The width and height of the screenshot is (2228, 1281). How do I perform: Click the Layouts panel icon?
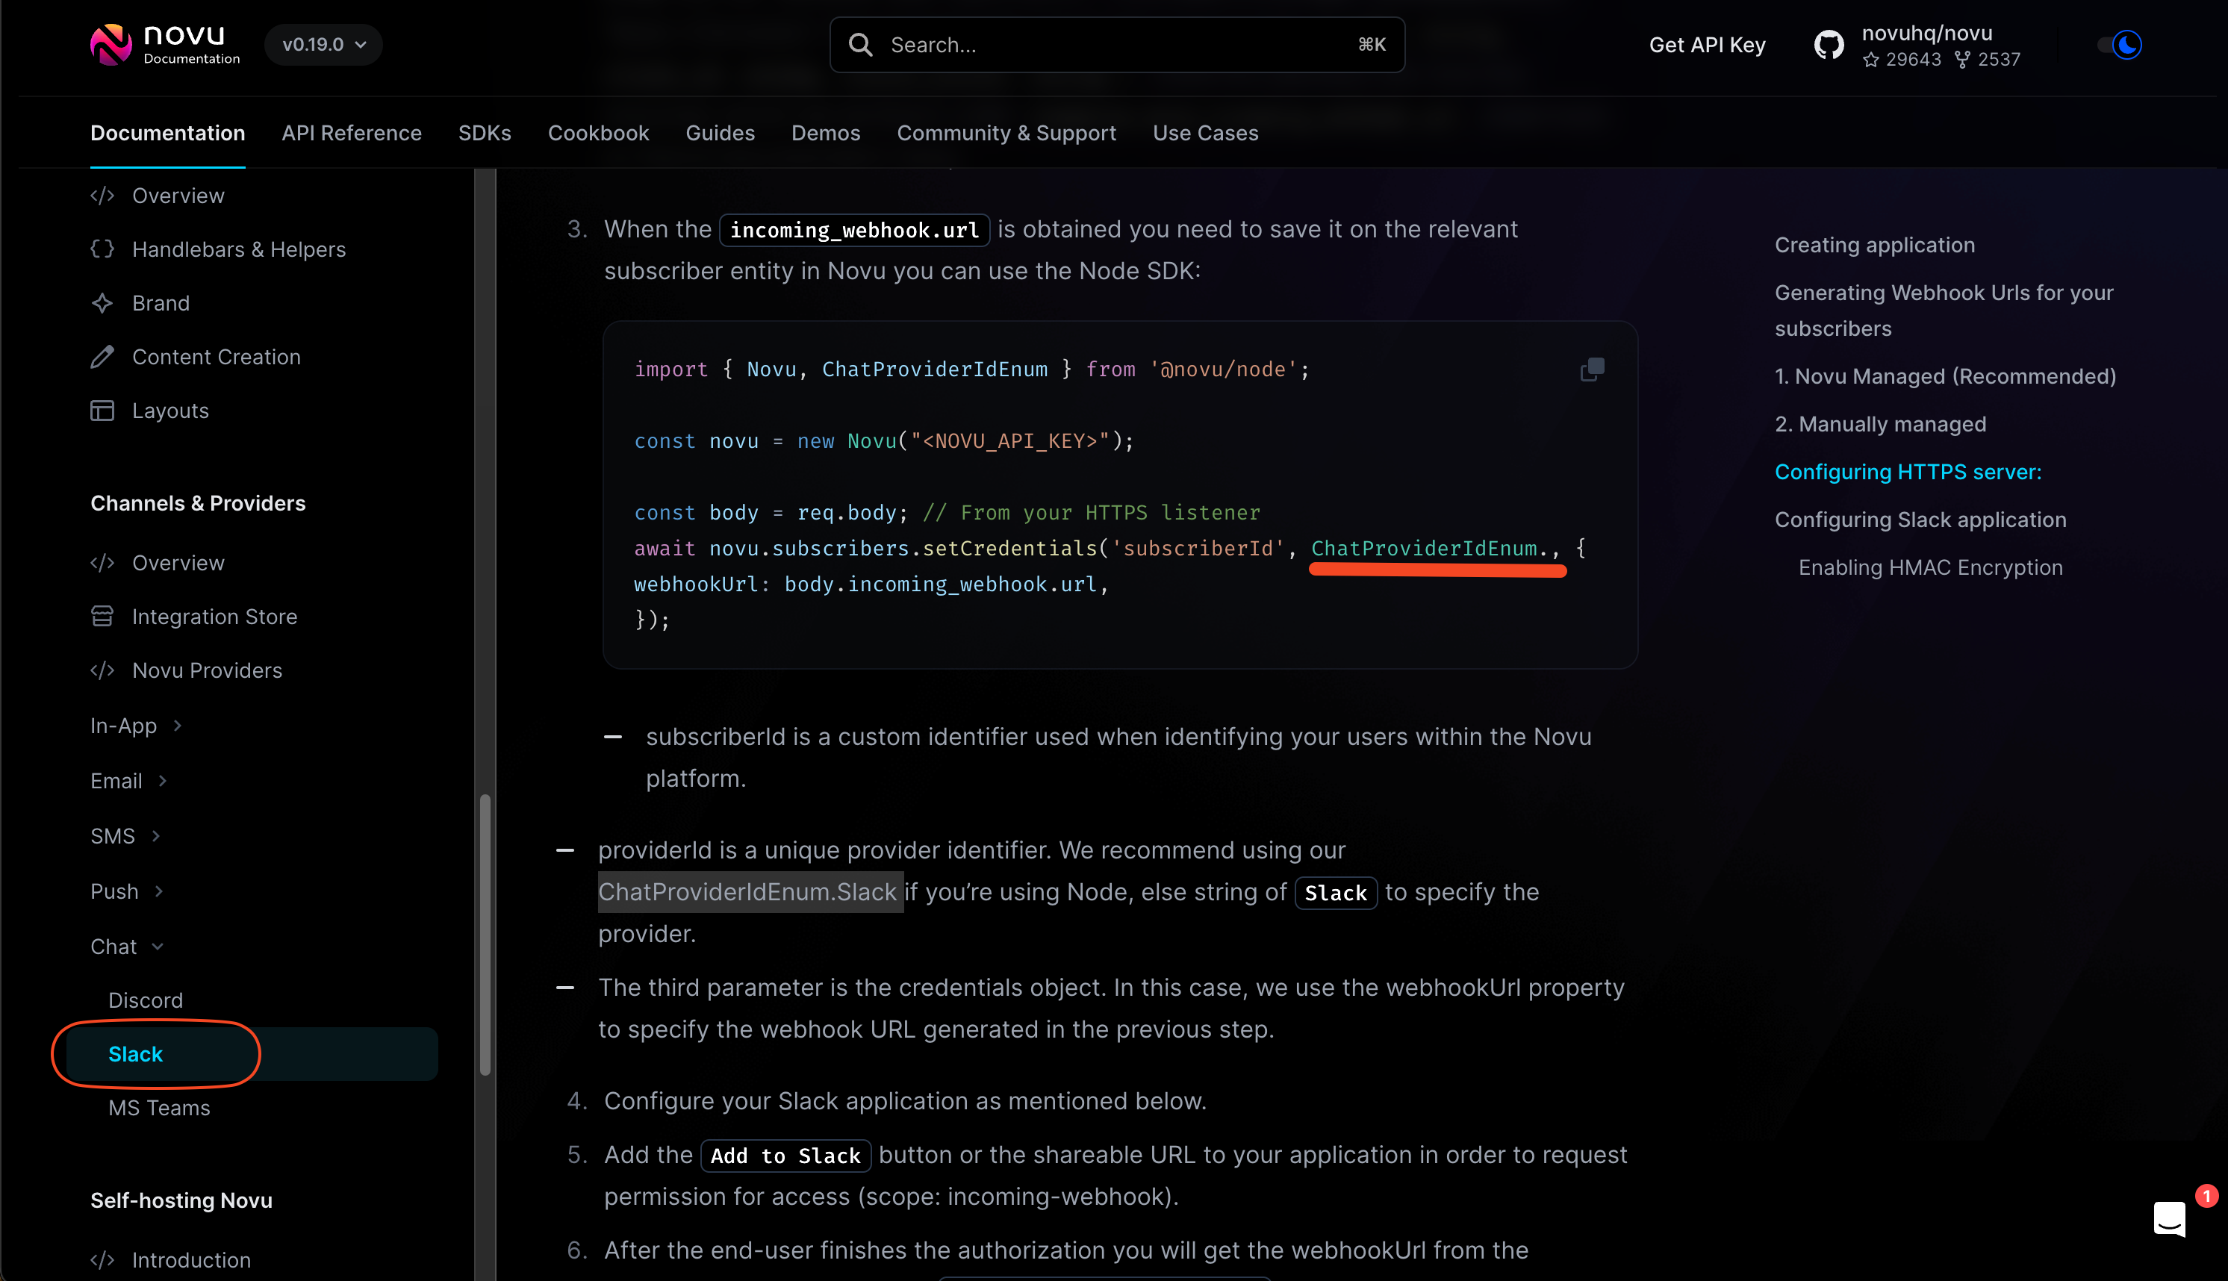point(102,410)
